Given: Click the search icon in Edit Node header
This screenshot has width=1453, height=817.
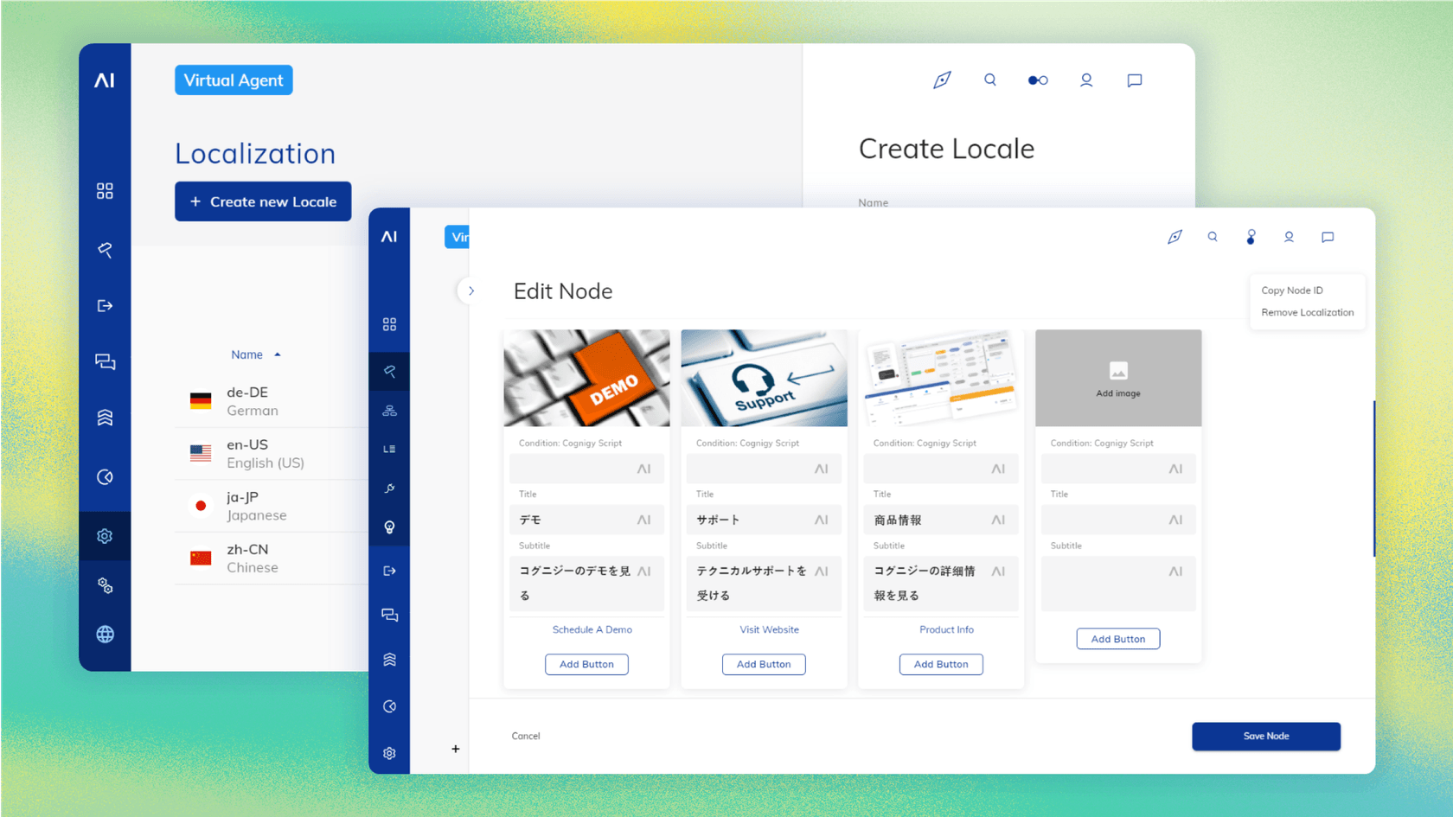Looking at the screenshot, I should (1213, 237).
